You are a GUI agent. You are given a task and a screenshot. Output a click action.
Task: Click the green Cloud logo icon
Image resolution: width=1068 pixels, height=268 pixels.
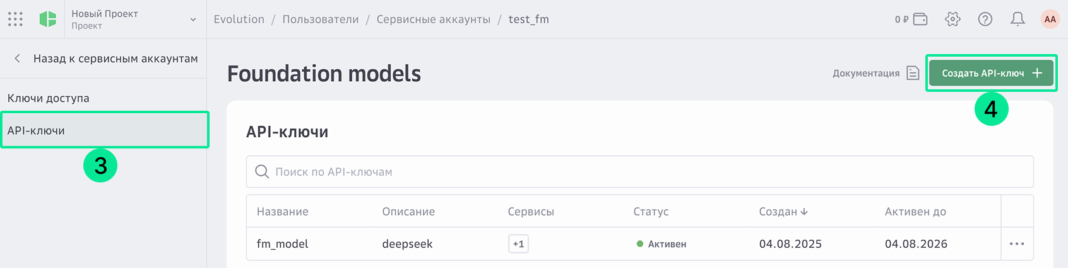[48, 20]
